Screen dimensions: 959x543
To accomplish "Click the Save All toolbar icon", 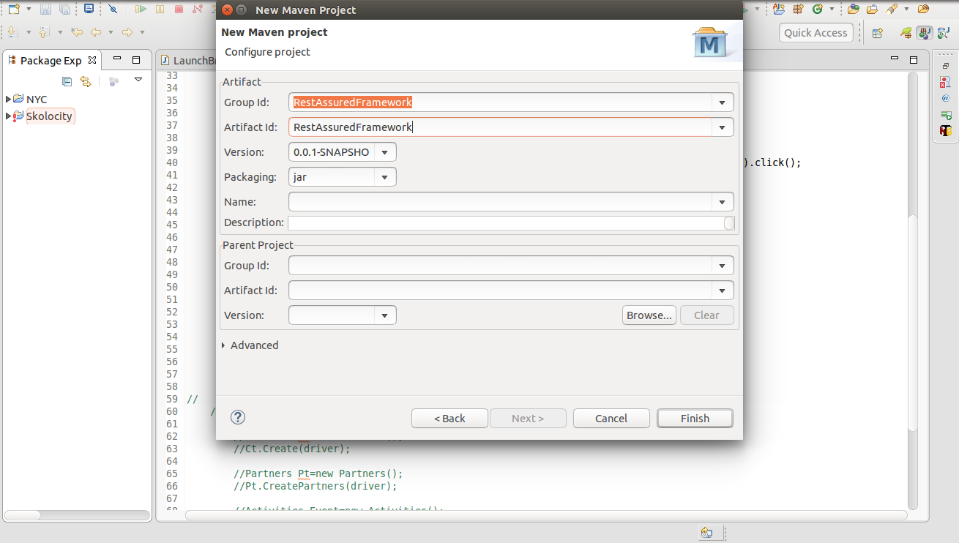I will [64, 10].
